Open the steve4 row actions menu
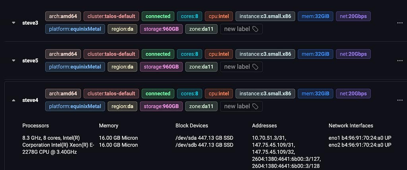 tap(400, 100)
